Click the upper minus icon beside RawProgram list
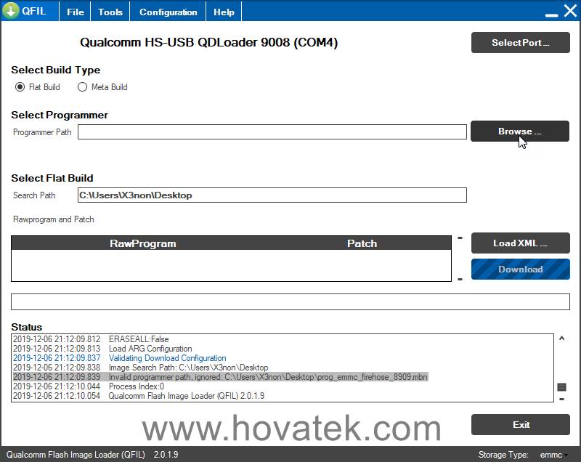Image resolution: width=581 pixels, height=462 pixels. 460,238
